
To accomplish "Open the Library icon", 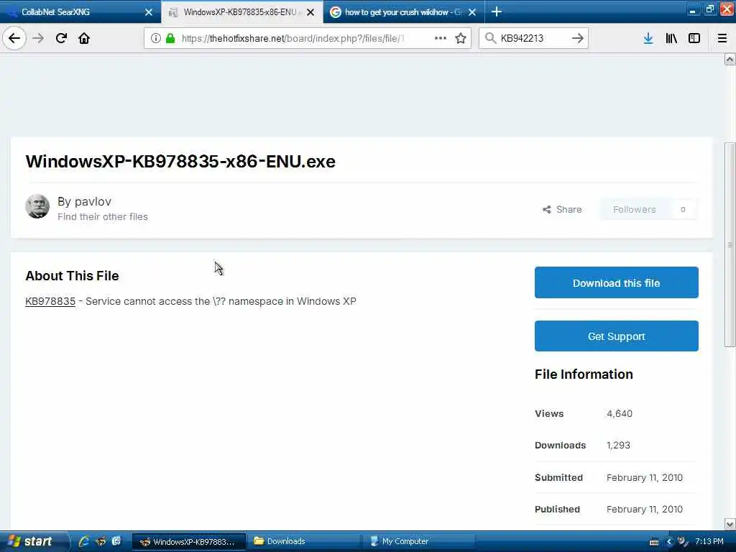I will coord(671,38).
